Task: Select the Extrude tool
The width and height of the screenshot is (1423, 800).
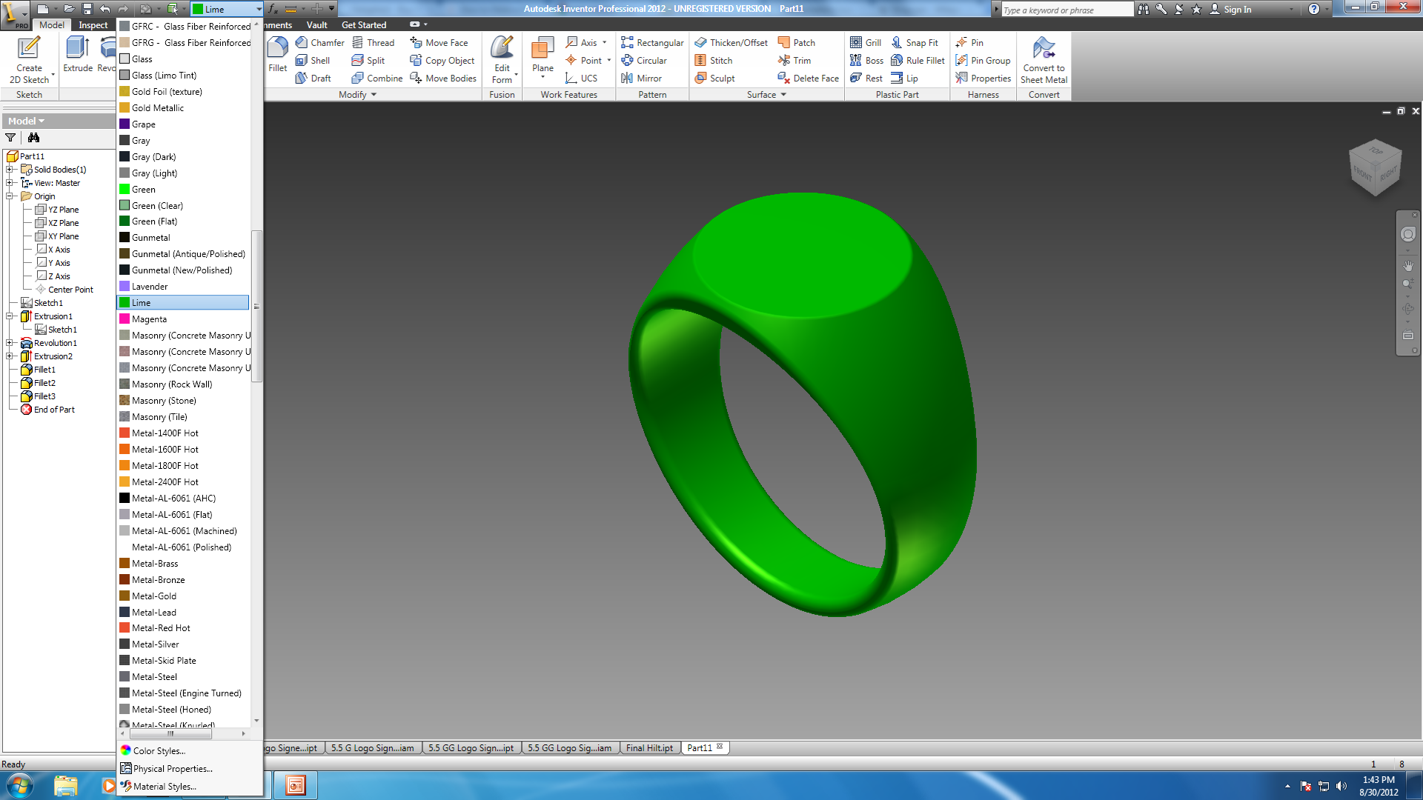Action: [77, 55]
